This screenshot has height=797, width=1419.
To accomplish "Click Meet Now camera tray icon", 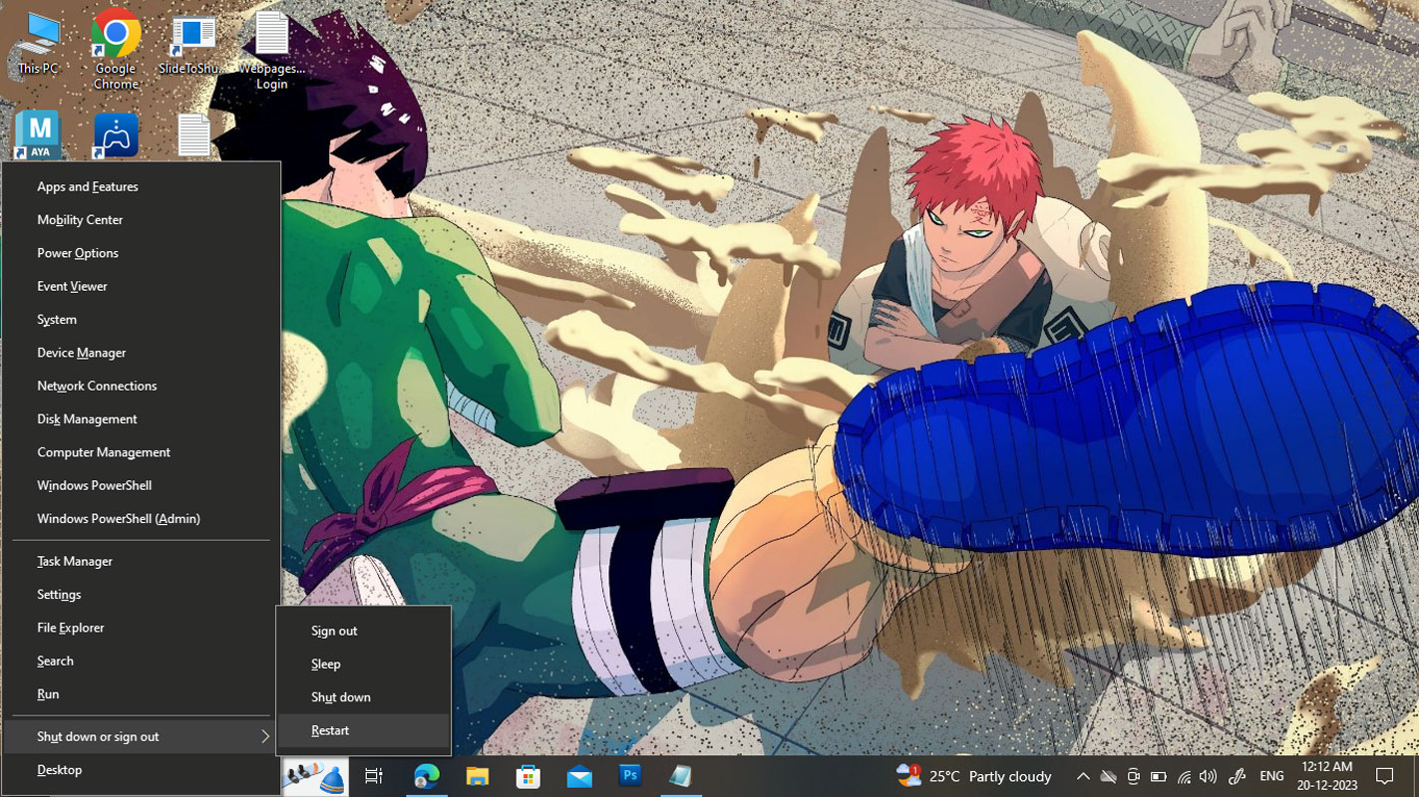I will point(1133,776).
